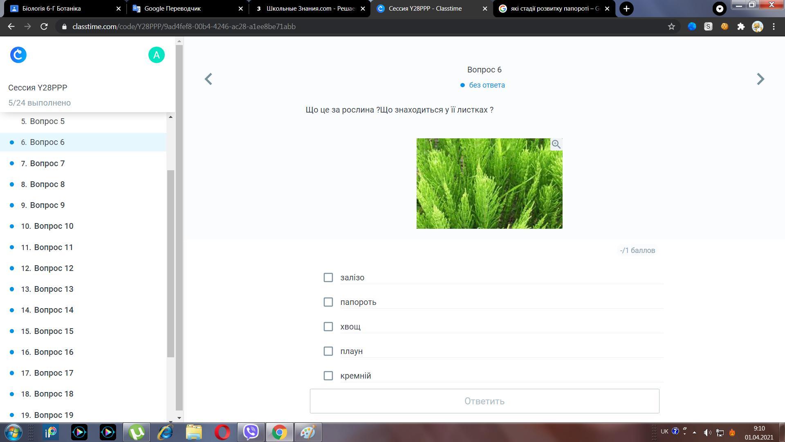Switch to Google Переводчик tab

click(x=173, y=9)
